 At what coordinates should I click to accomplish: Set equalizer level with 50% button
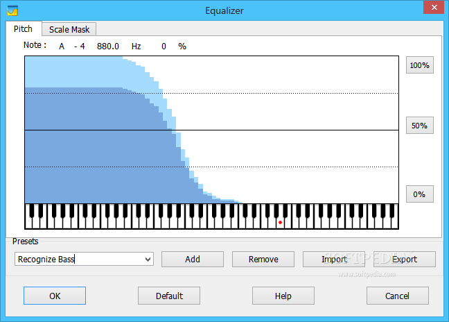(x=419, y=126)
